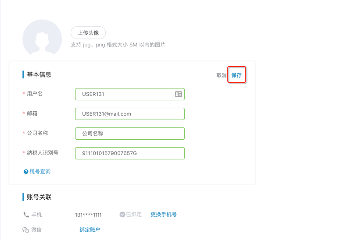Click into the 公司名称 company name field
The image size is (355, 240).
130,134
